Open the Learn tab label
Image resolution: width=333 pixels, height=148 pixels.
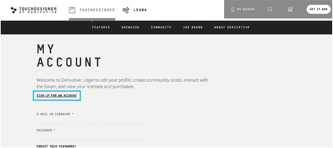coord(140,10)
